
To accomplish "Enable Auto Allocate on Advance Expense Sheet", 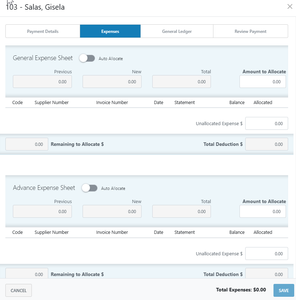I will tap(90, 188).
